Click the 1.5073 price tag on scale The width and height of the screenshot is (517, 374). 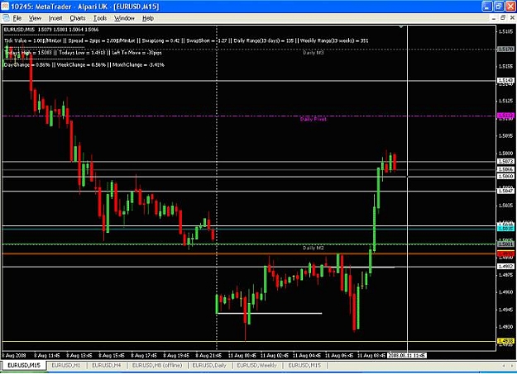point(505,161)
